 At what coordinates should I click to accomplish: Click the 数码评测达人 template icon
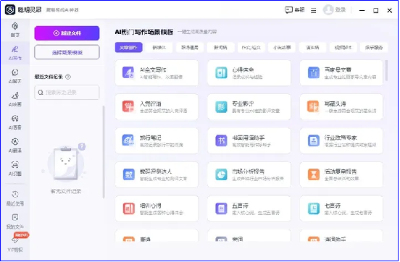(x=128, y=174)
